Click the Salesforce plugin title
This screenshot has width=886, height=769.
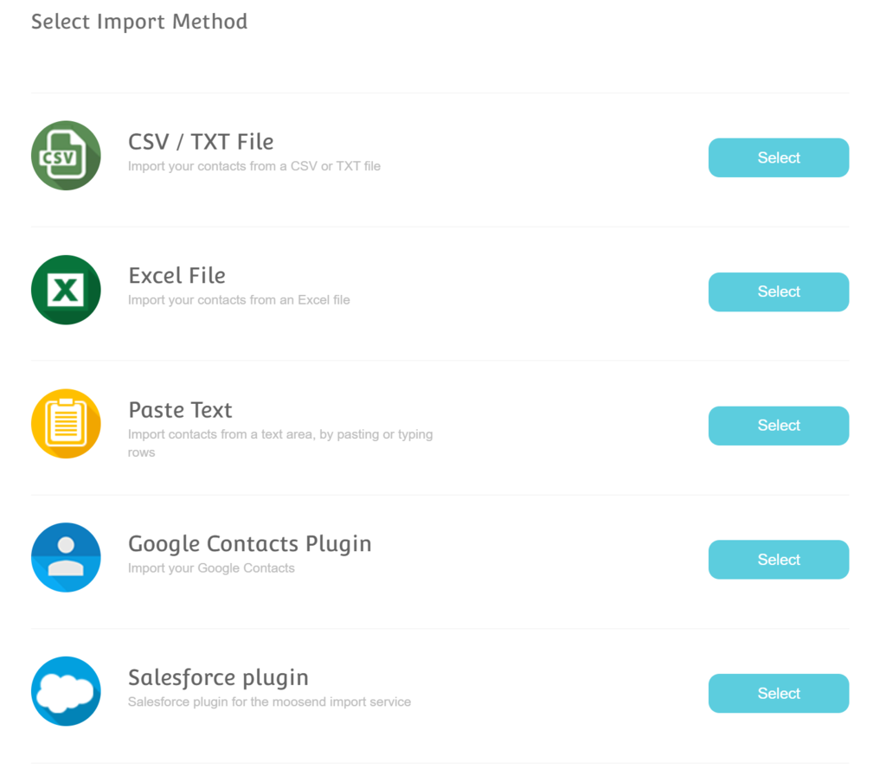coord(218,678)
